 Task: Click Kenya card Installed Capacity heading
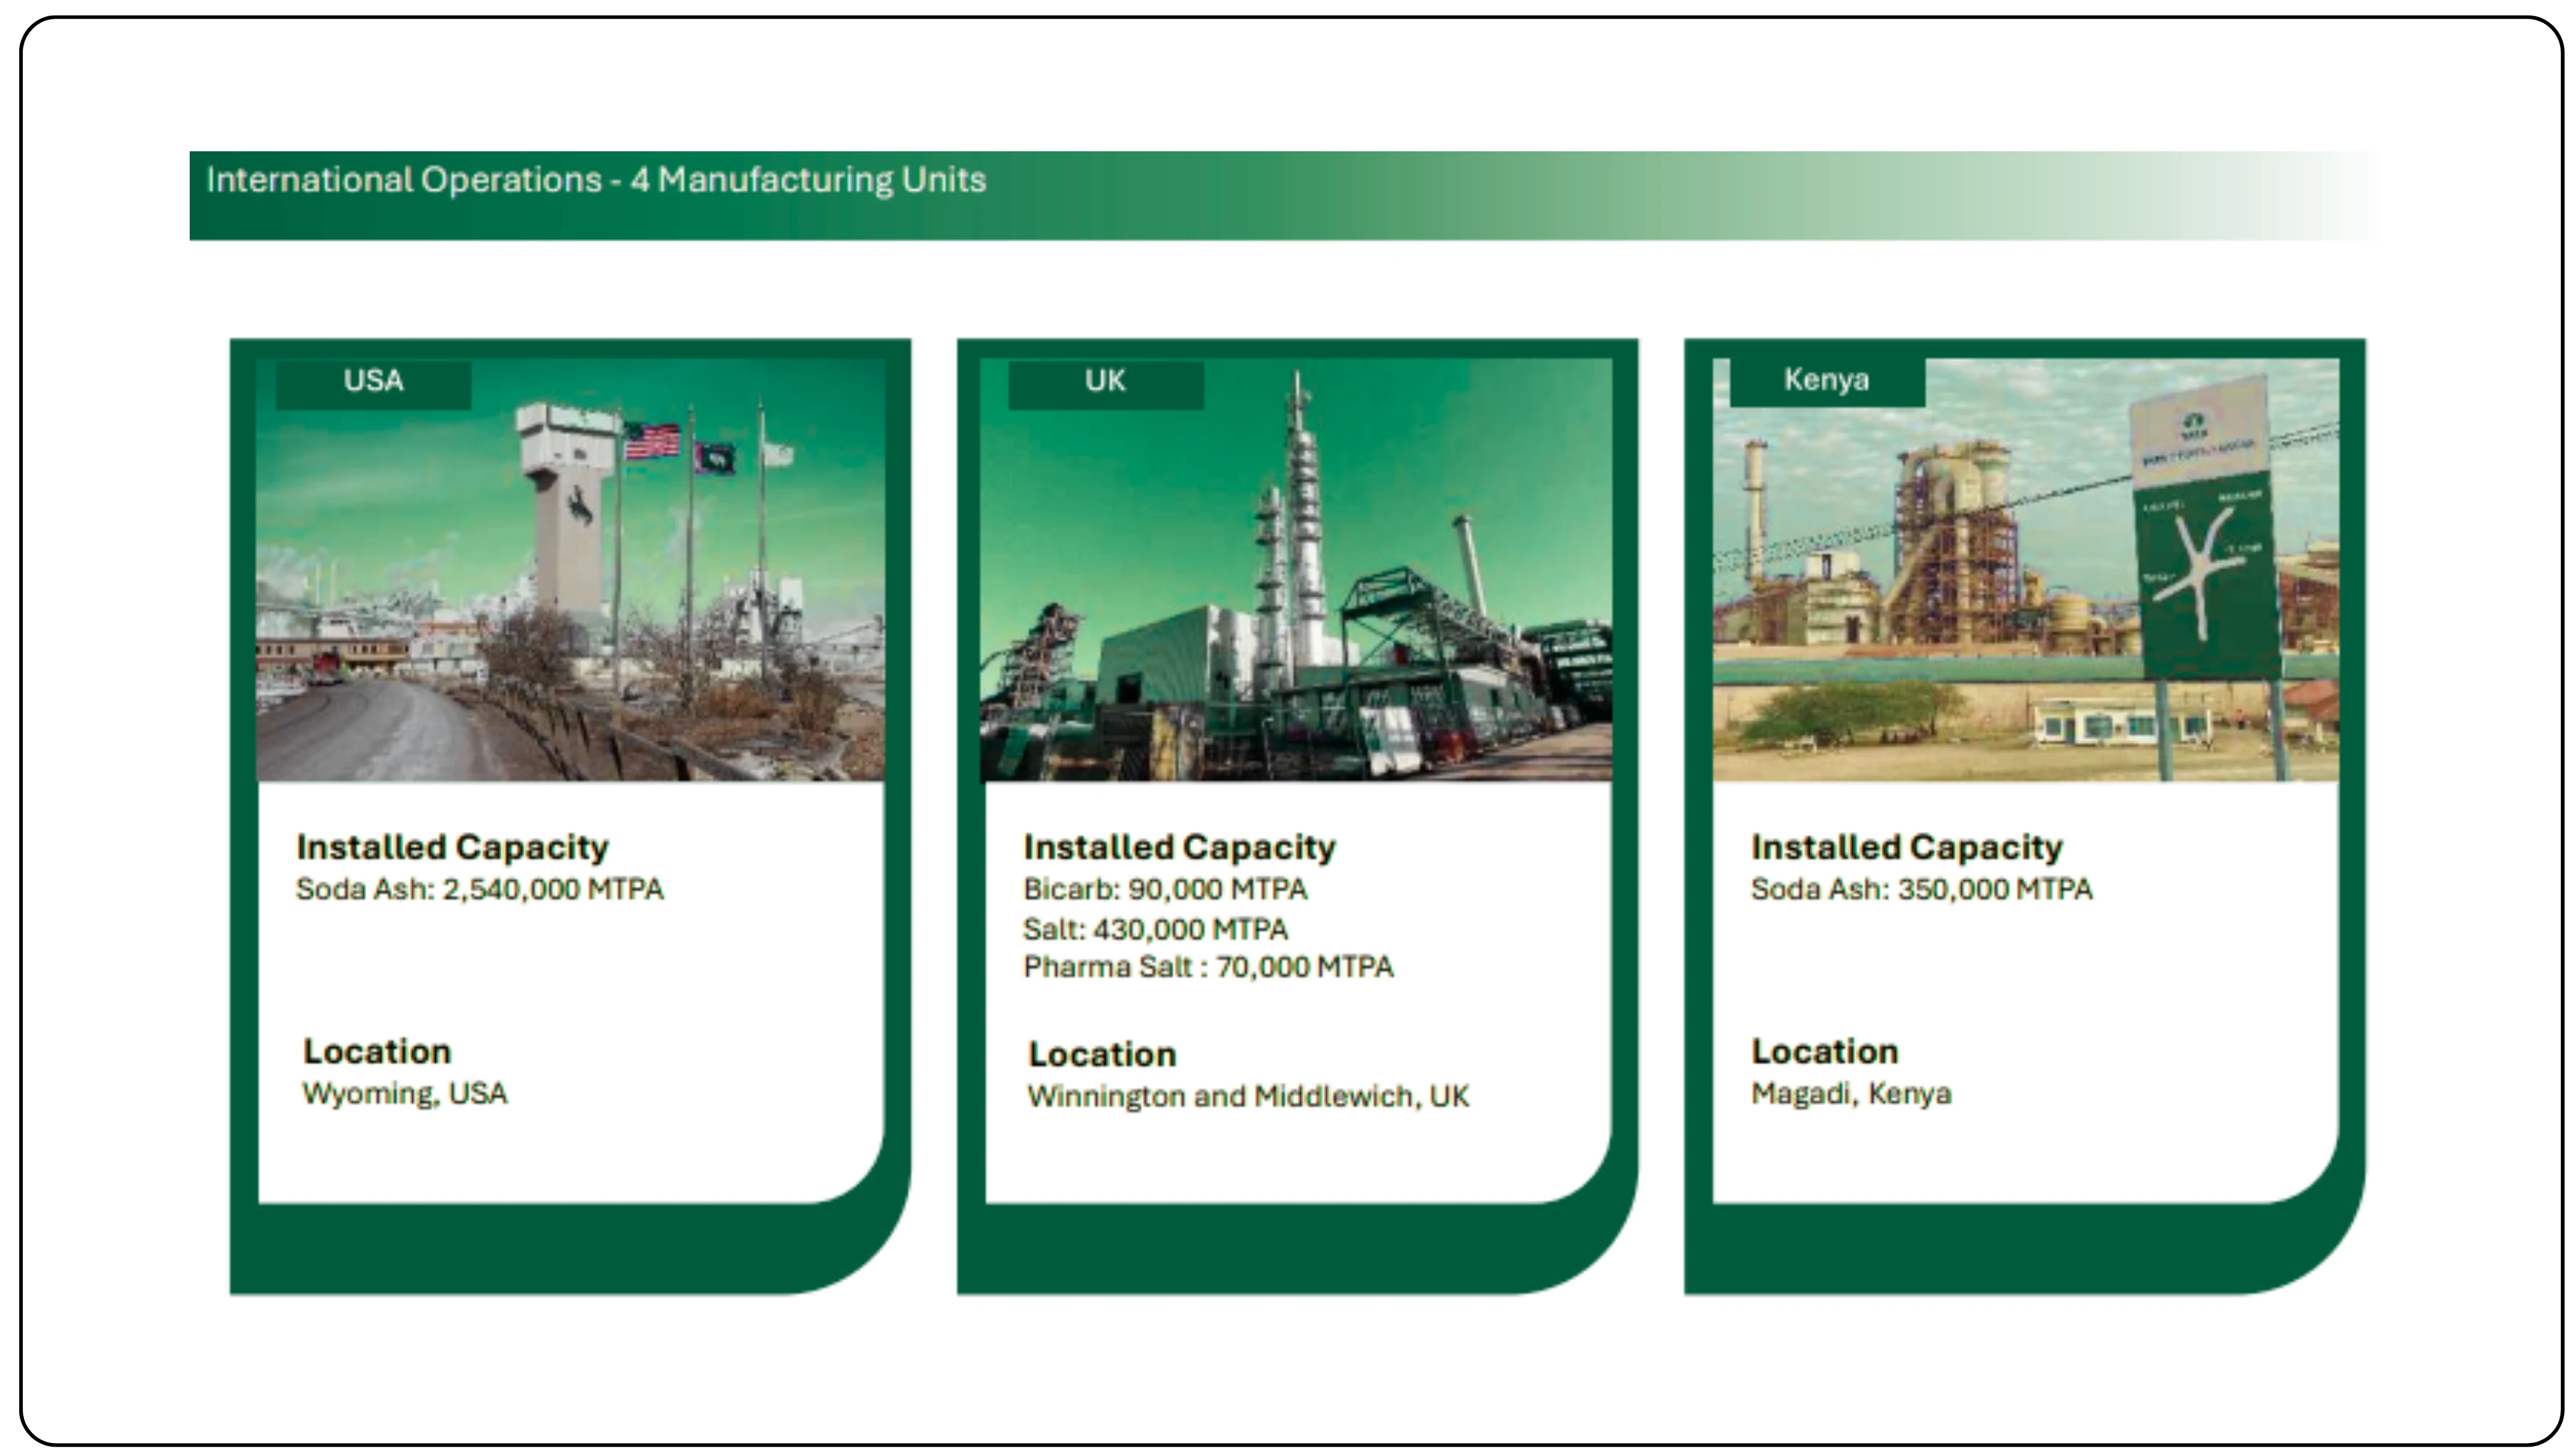click(x=1906, y=847)
